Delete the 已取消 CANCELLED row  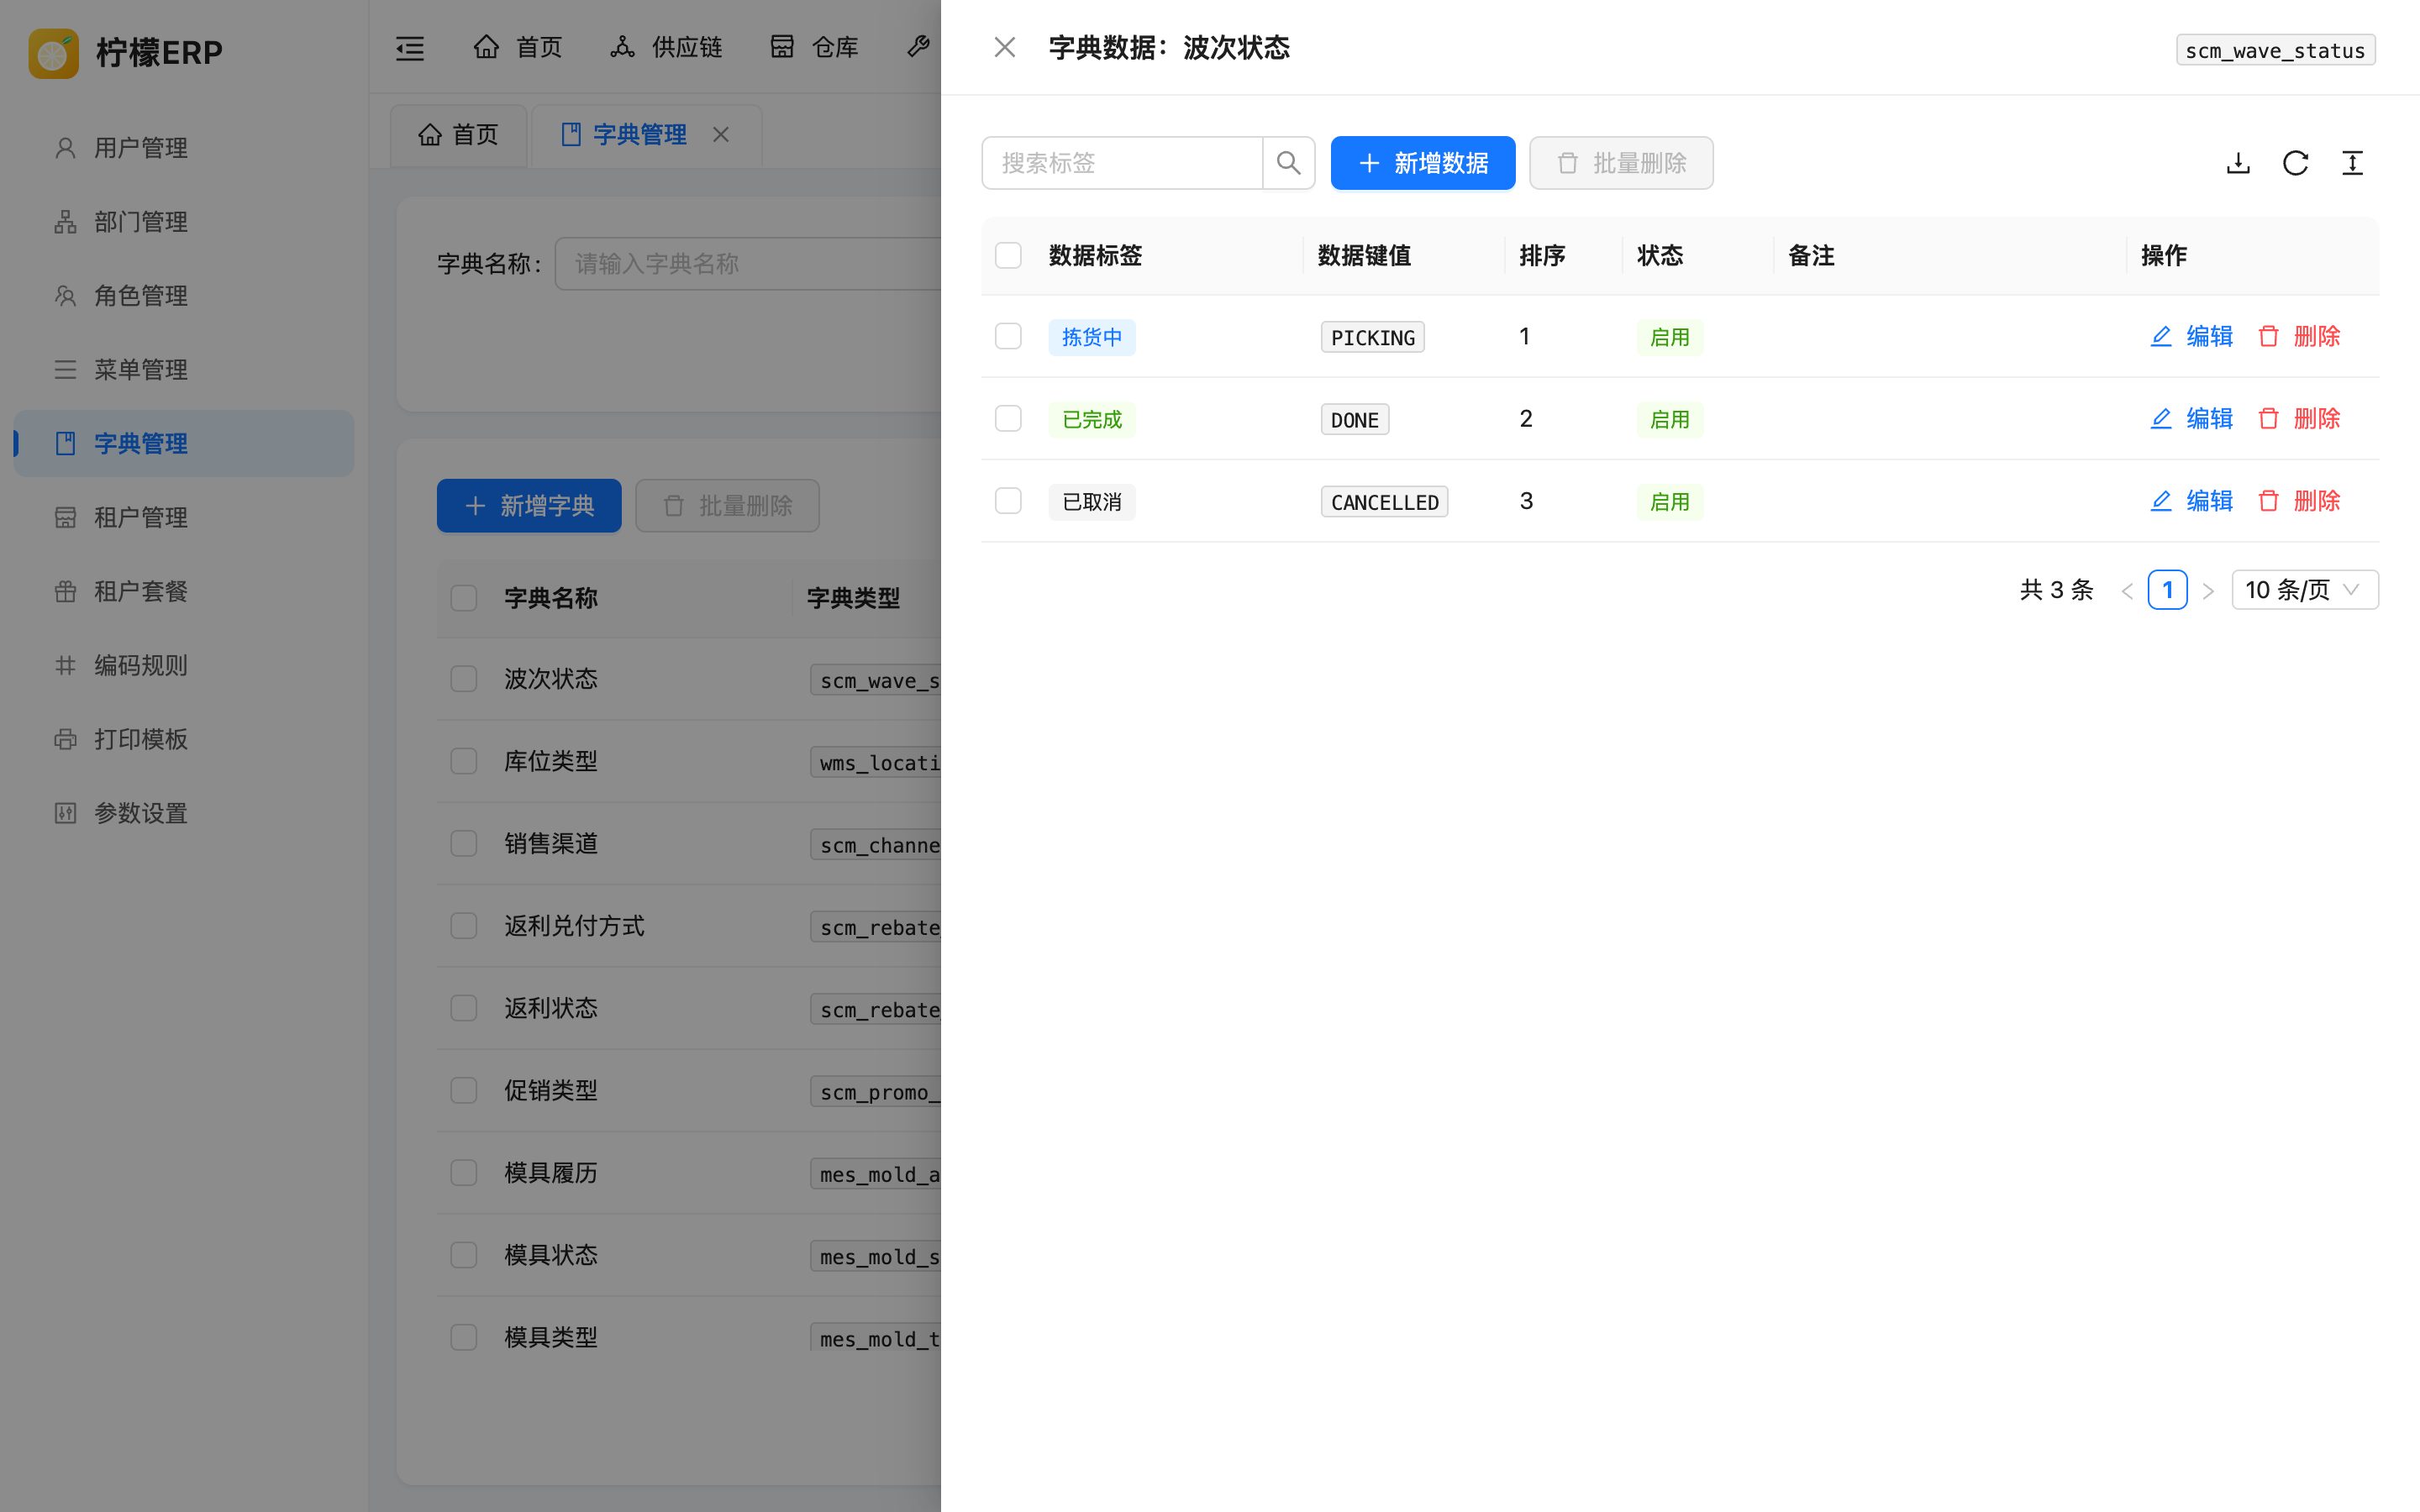2298,500
